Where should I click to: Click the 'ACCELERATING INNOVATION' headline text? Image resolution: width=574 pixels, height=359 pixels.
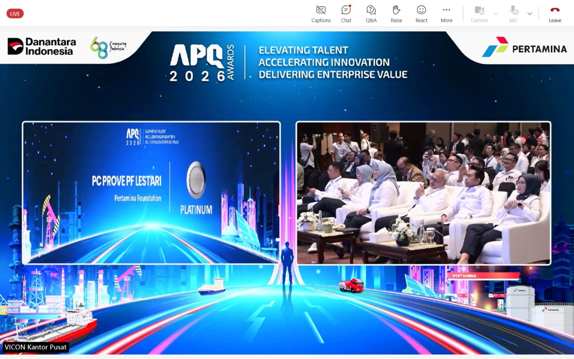click(x=324, y=62)
